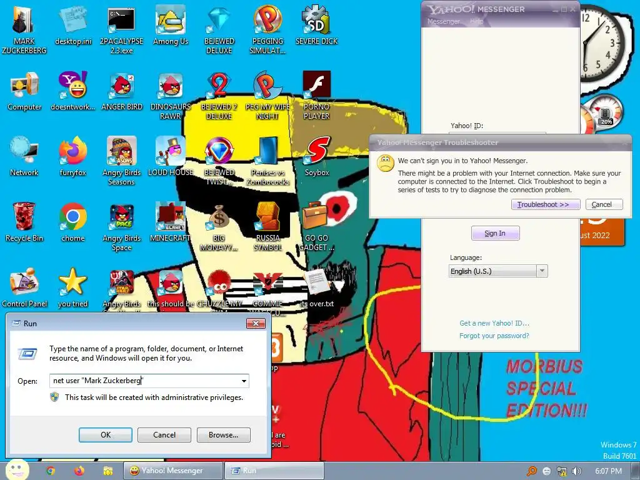The width and height of the screenshot is (640, 480).
Task: Launch the Soybox shortcut icon
Action: click(317, 151)
